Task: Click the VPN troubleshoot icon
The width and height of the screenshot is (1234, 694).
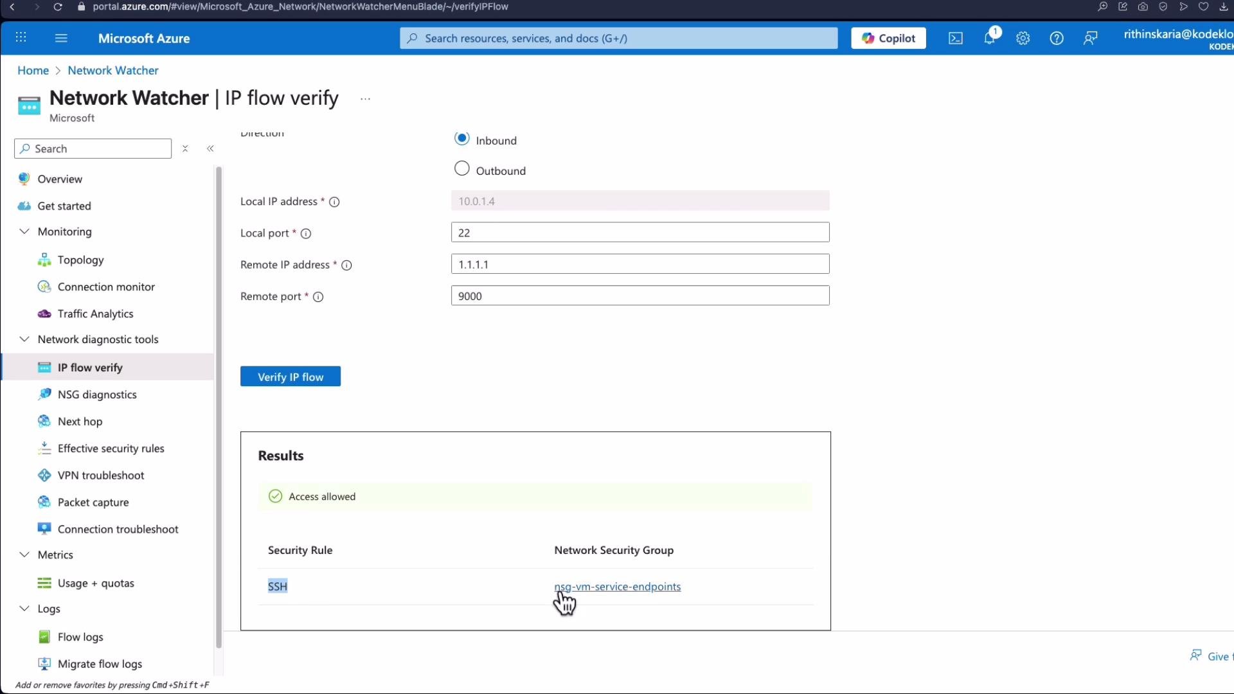Action: coord(44,475)
